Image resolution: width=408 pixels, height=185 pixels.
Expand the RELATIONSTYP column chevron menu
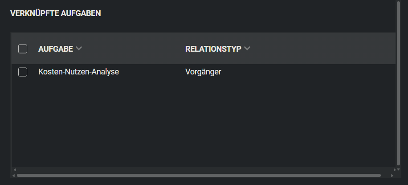(x=247, y=49)
